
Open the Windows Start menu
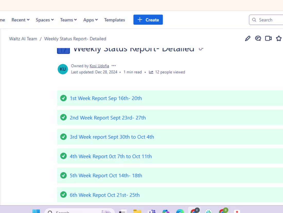click(x=36, y=211)
